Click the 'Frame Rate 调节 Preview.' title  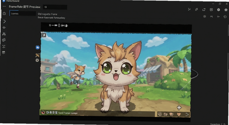pos(25,7)
